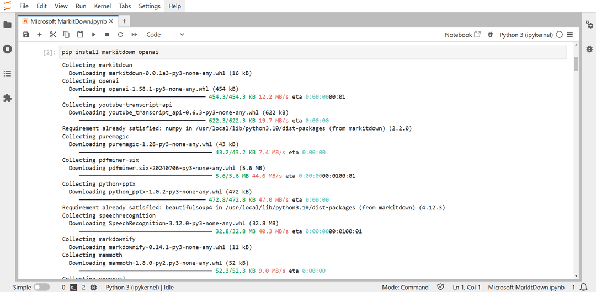Open the Extension Manager puzzle icon

tap(7, 99)
